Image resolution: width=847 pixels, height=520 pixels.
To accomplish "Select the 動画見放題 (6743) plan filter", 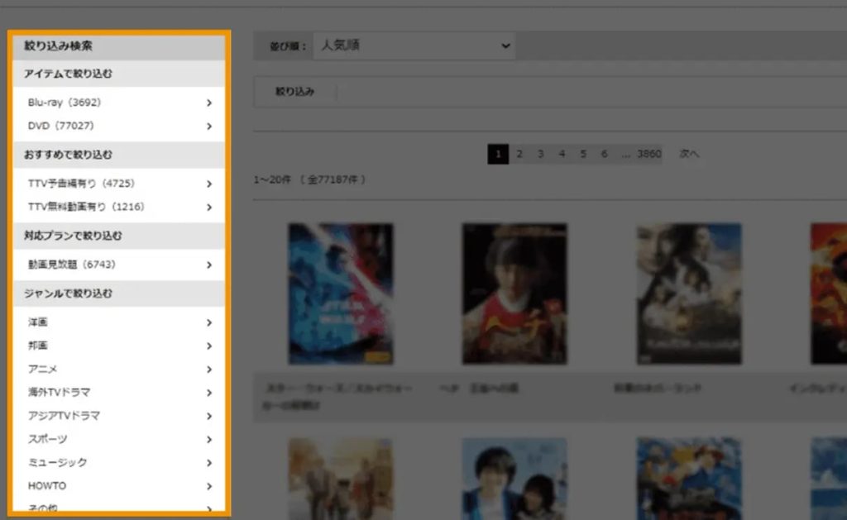I will pos(71,265).
